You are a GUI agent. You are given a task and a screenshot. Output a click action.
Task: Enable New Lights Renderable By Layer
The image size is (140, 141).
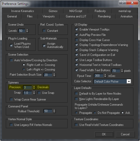76,99
